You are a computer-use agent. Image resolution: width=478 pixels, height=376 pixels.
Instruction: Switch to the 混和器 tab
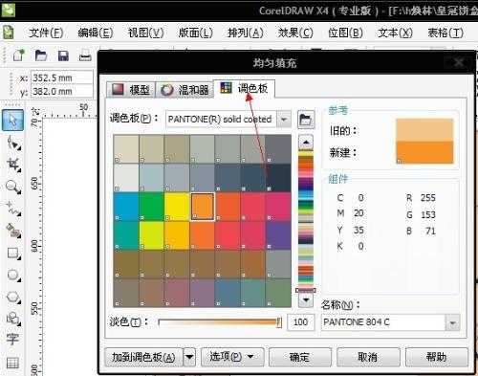pos(185,90)
